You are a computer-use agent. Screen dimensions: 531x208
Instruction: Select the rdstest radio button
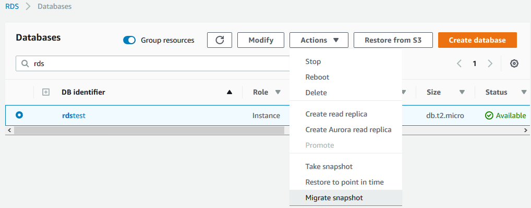click(x=20, y=115)
